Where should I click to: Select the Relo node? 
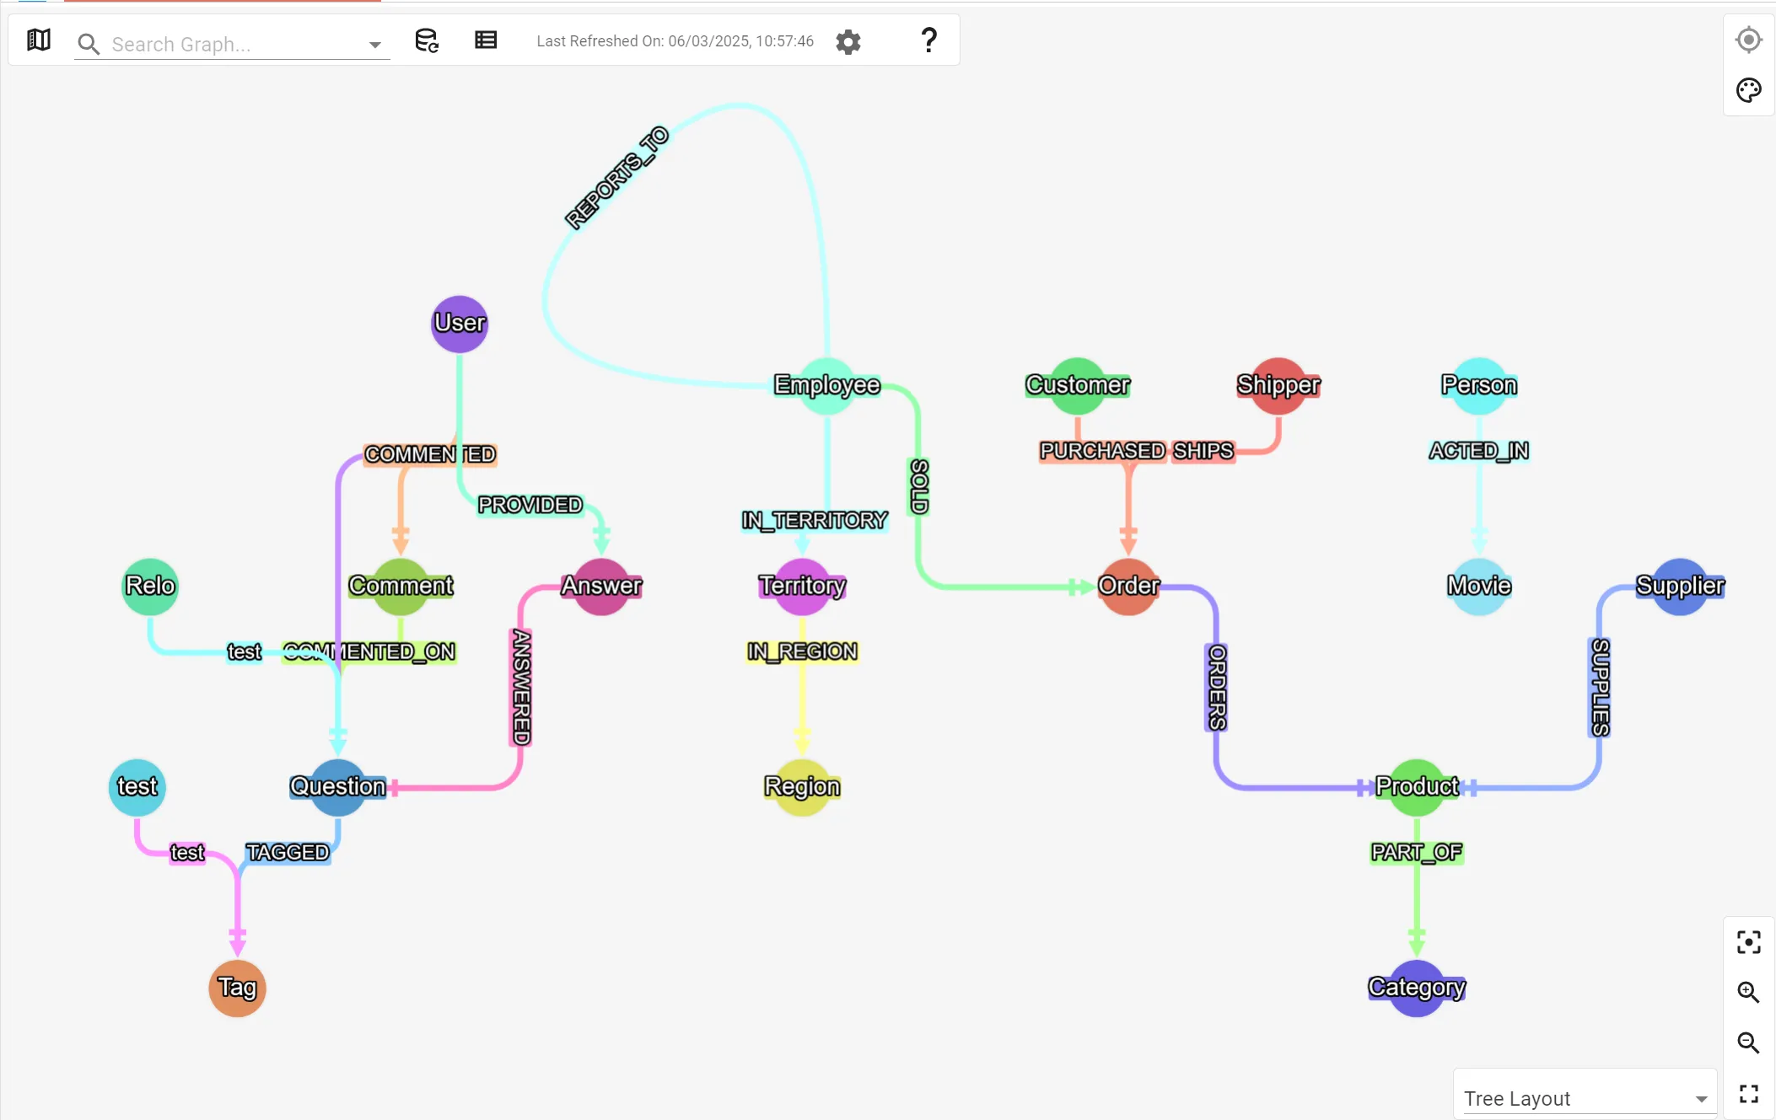150,586
